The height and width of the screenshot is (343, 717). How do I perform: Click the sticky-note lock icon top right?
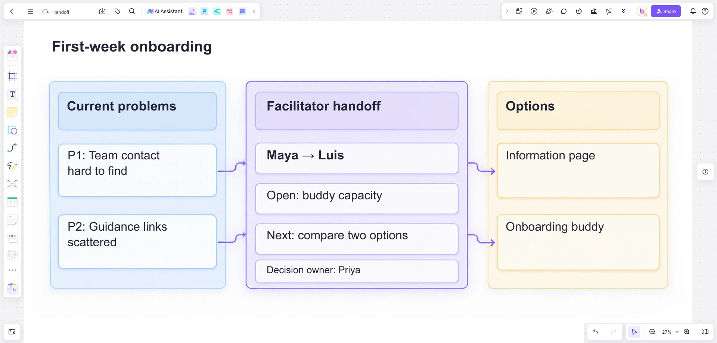point(519,11)
